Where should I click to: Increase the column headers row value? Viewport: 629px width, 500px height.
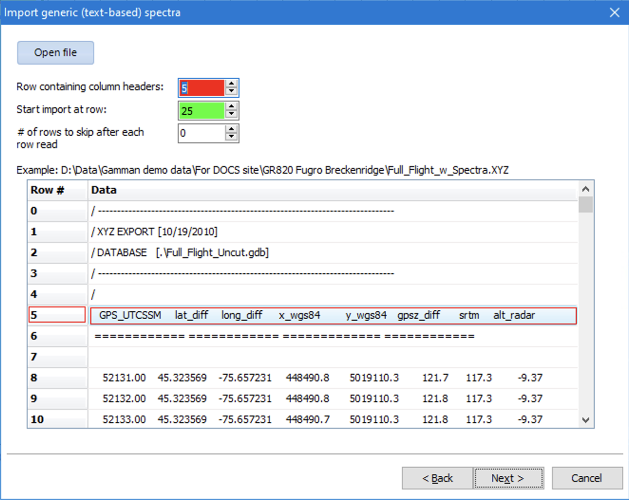[231, 84]
